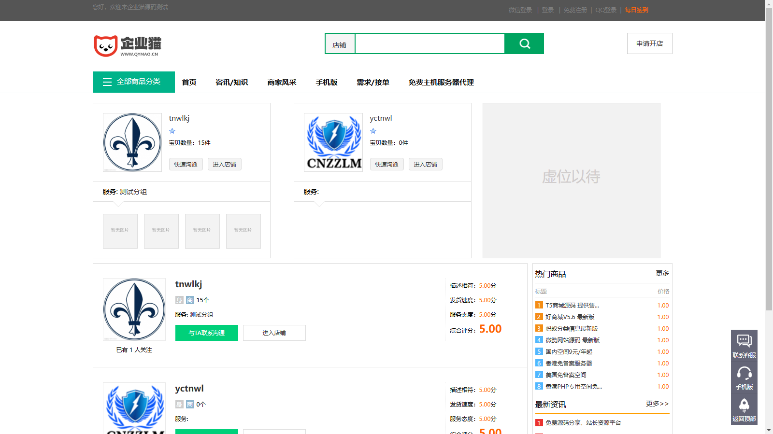
Task: Click the green search magnifier button
Action: click(524, 43)
